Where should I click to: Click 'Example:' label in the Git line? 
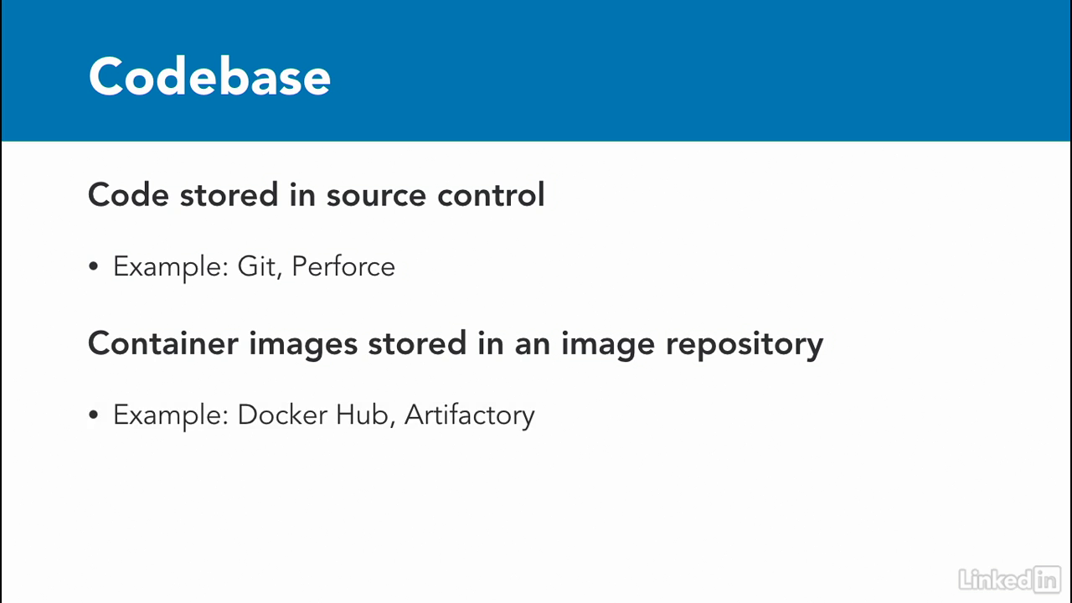tap(171, 267)
